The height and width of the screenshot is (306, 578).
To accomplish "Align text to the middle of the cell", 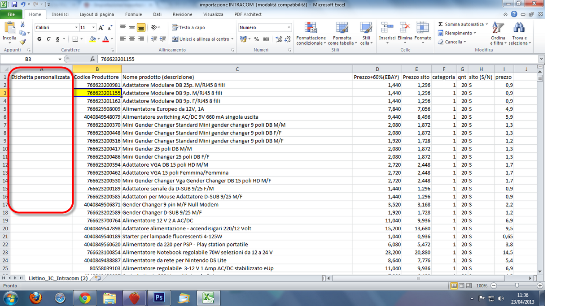I will 132,27.
